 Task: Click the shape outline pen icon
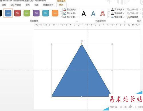pyautogui.click(x=65, y=13)
